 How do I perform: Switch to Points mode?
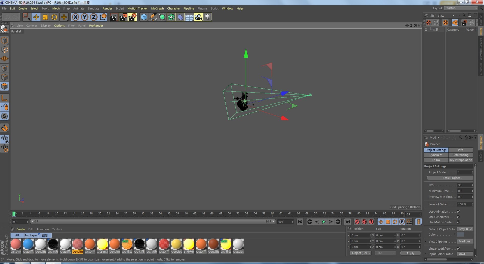(5, 68)
